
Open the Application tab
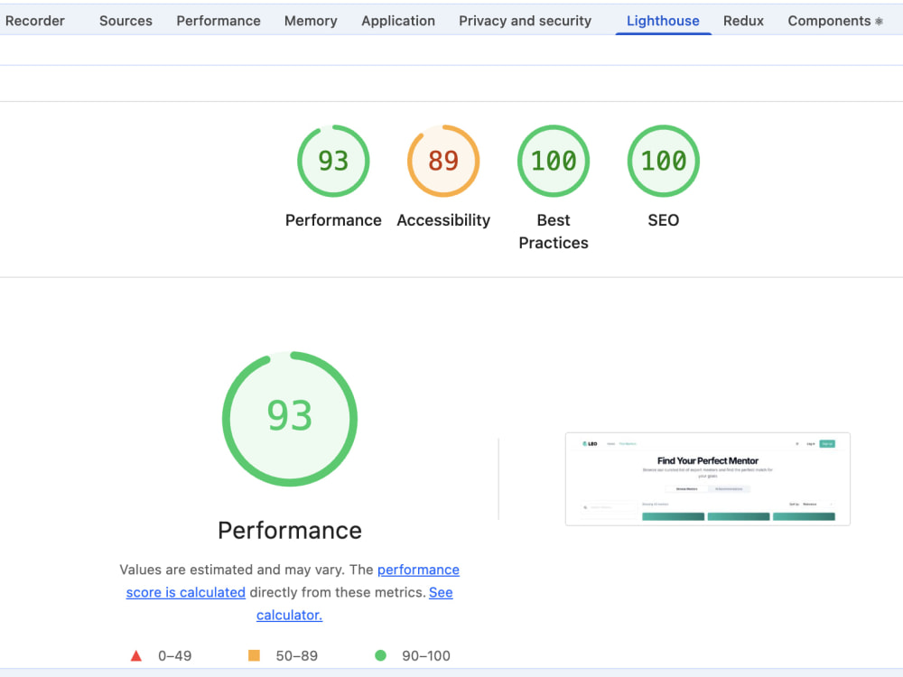tap(398, 21)
